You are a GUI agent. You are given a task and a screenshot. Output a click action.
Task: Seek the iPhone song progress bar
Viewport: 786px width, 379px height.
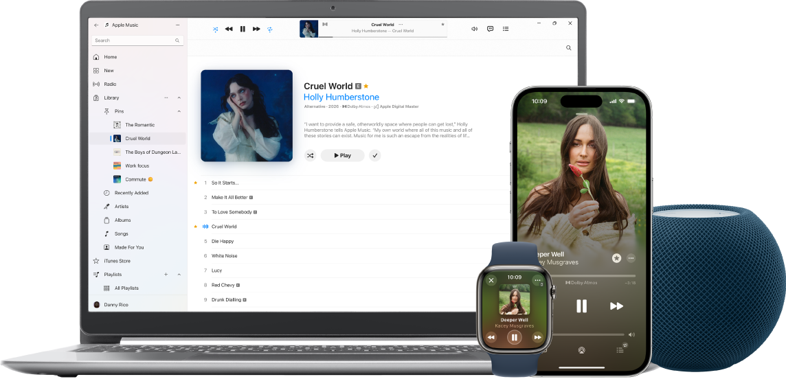tap(594, 275)
